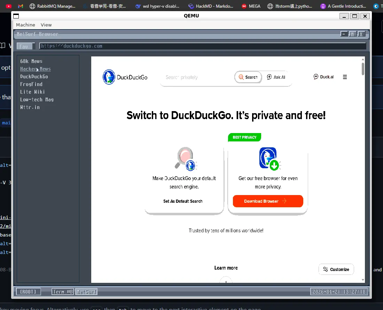Screen dimensions: 383x310
Task: Click the Customize settings button
Action: pyautogui.click(x=336, y=269)
